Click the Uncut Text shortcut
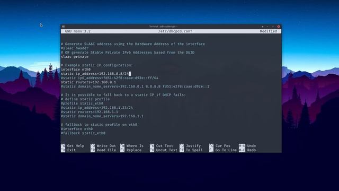Screen dimensions: 339x191 (x=164, y=150)
